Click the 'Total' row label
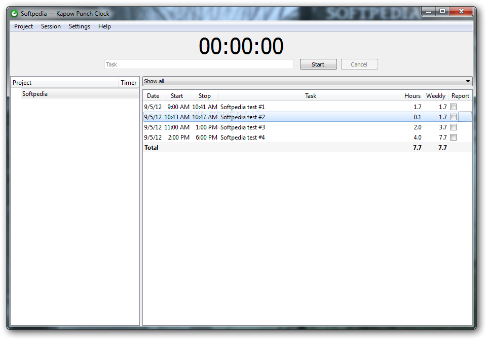This screenshot has width=487, height=340. [x=151, y=148]
